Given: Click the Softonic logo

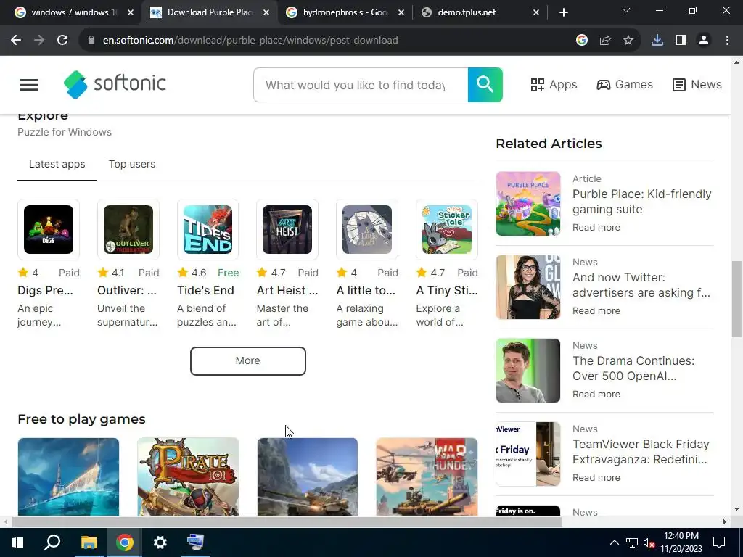Looking at the screenshot, I should pyautogui.click(x=115, y=84).
